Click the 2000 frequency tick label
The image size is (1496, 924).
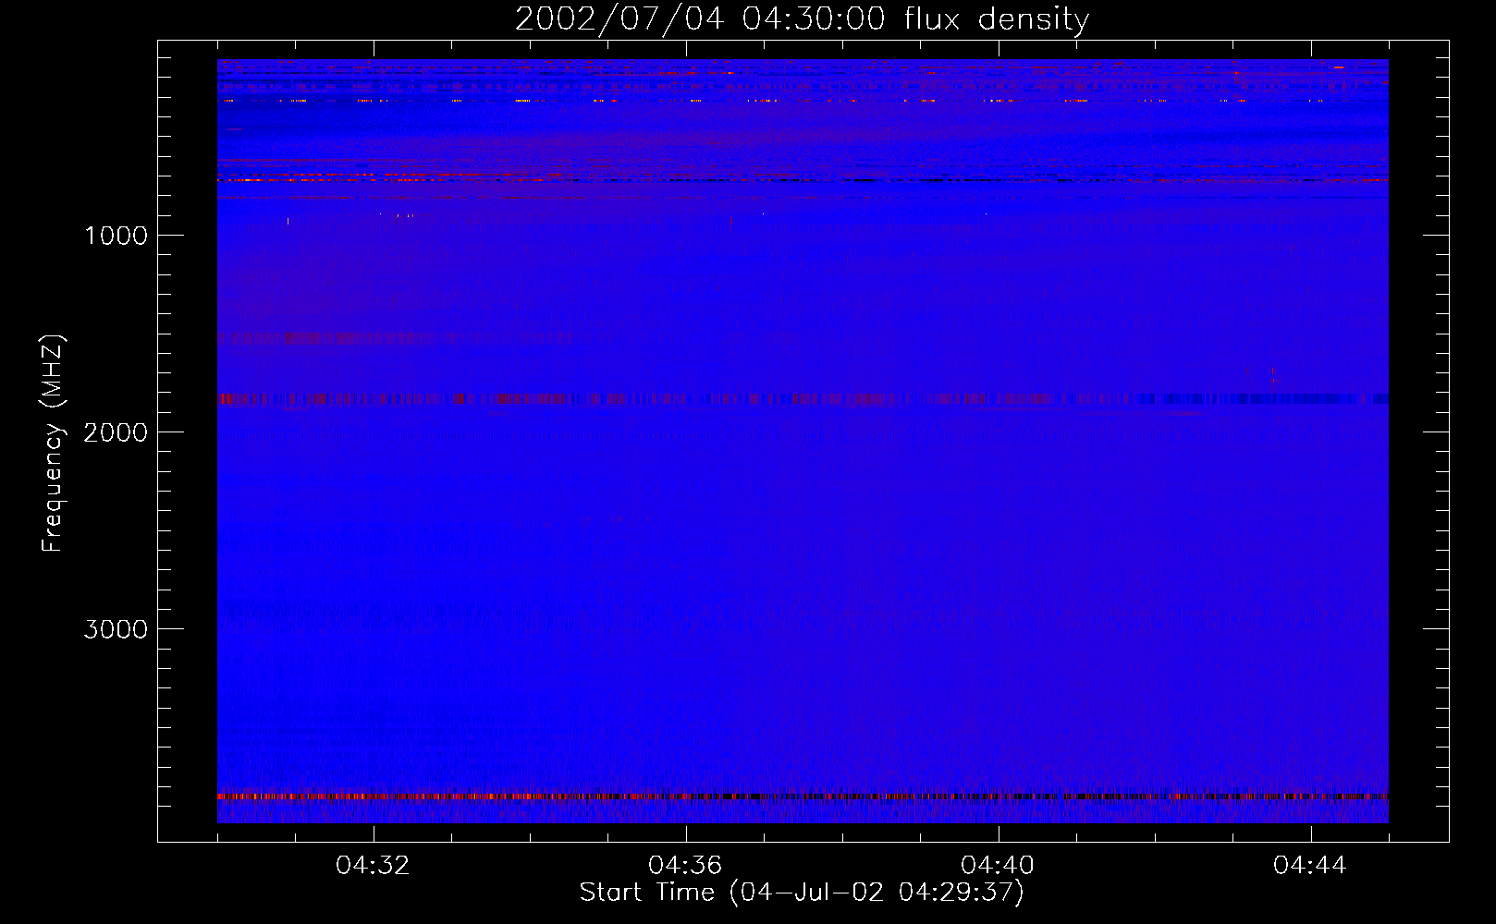[116, 432]
